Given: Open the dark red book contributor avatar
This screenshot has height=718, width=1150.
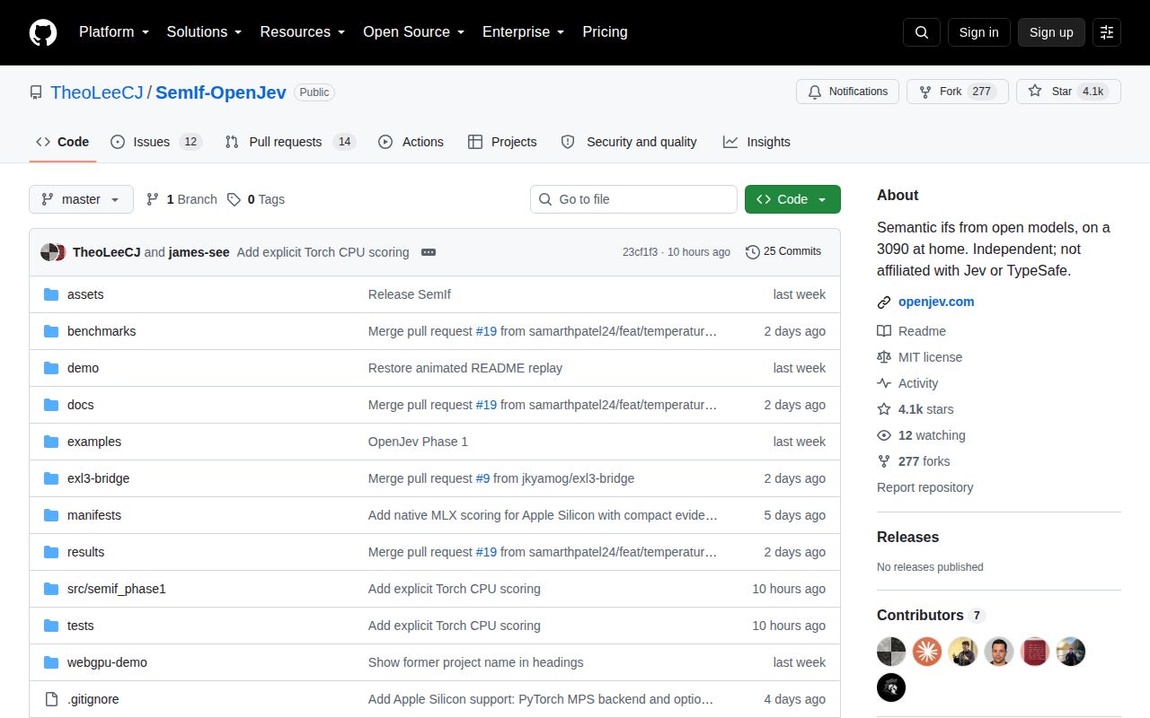Looking at the screenshot, I should pos(1035,652).
